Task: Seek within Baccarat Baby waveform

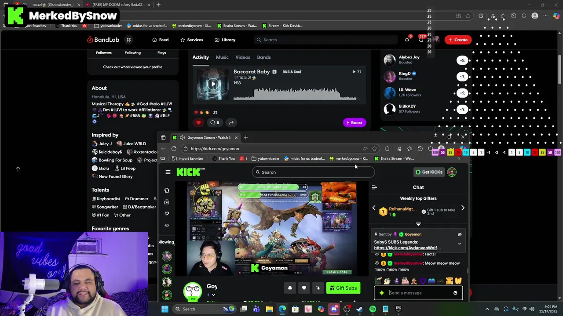Action: 295,93
